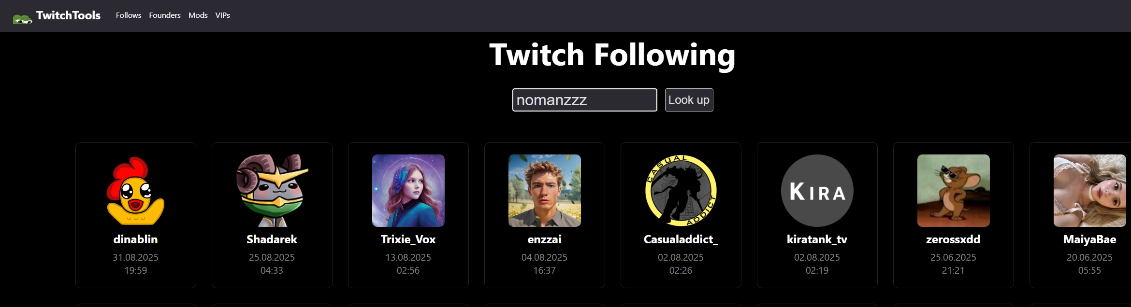
Task: Click enzzai's portrait avatar
Action: pos(545,191)
